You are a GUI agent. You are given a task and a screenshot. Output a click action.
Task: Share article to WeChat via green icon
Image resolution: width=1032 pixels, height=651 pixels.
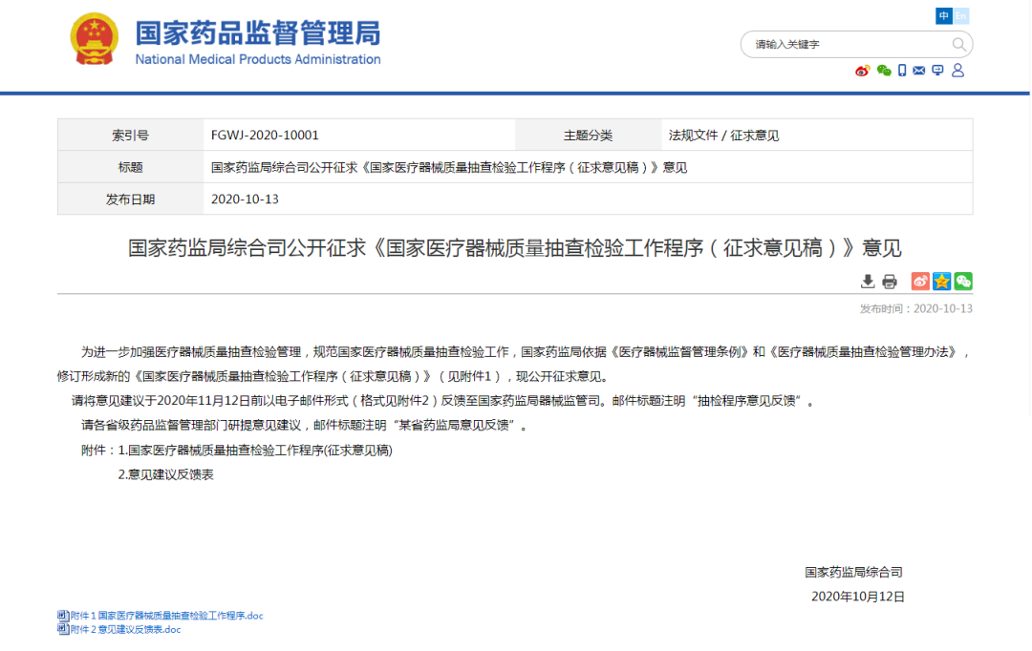click(963, 282)
